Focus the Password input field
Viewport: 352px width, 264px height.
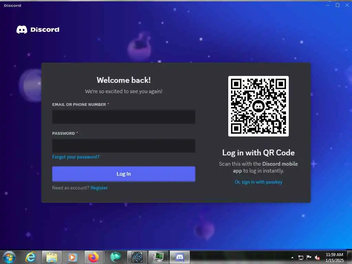coord(124,146)
